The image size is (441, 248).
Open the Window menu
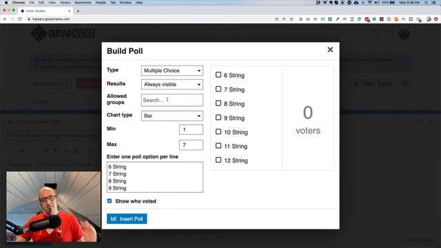(x=125, y=3)
